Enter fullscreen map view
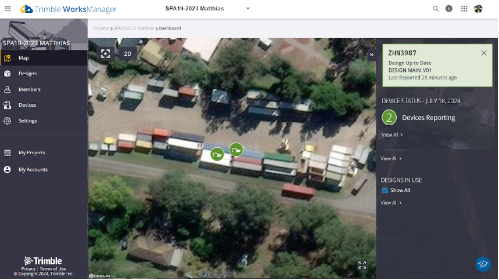 tap(362, 265)
